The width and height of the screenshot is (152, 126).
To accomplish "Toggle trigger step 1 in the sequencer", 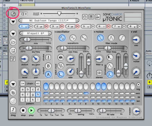I will 46,86.
